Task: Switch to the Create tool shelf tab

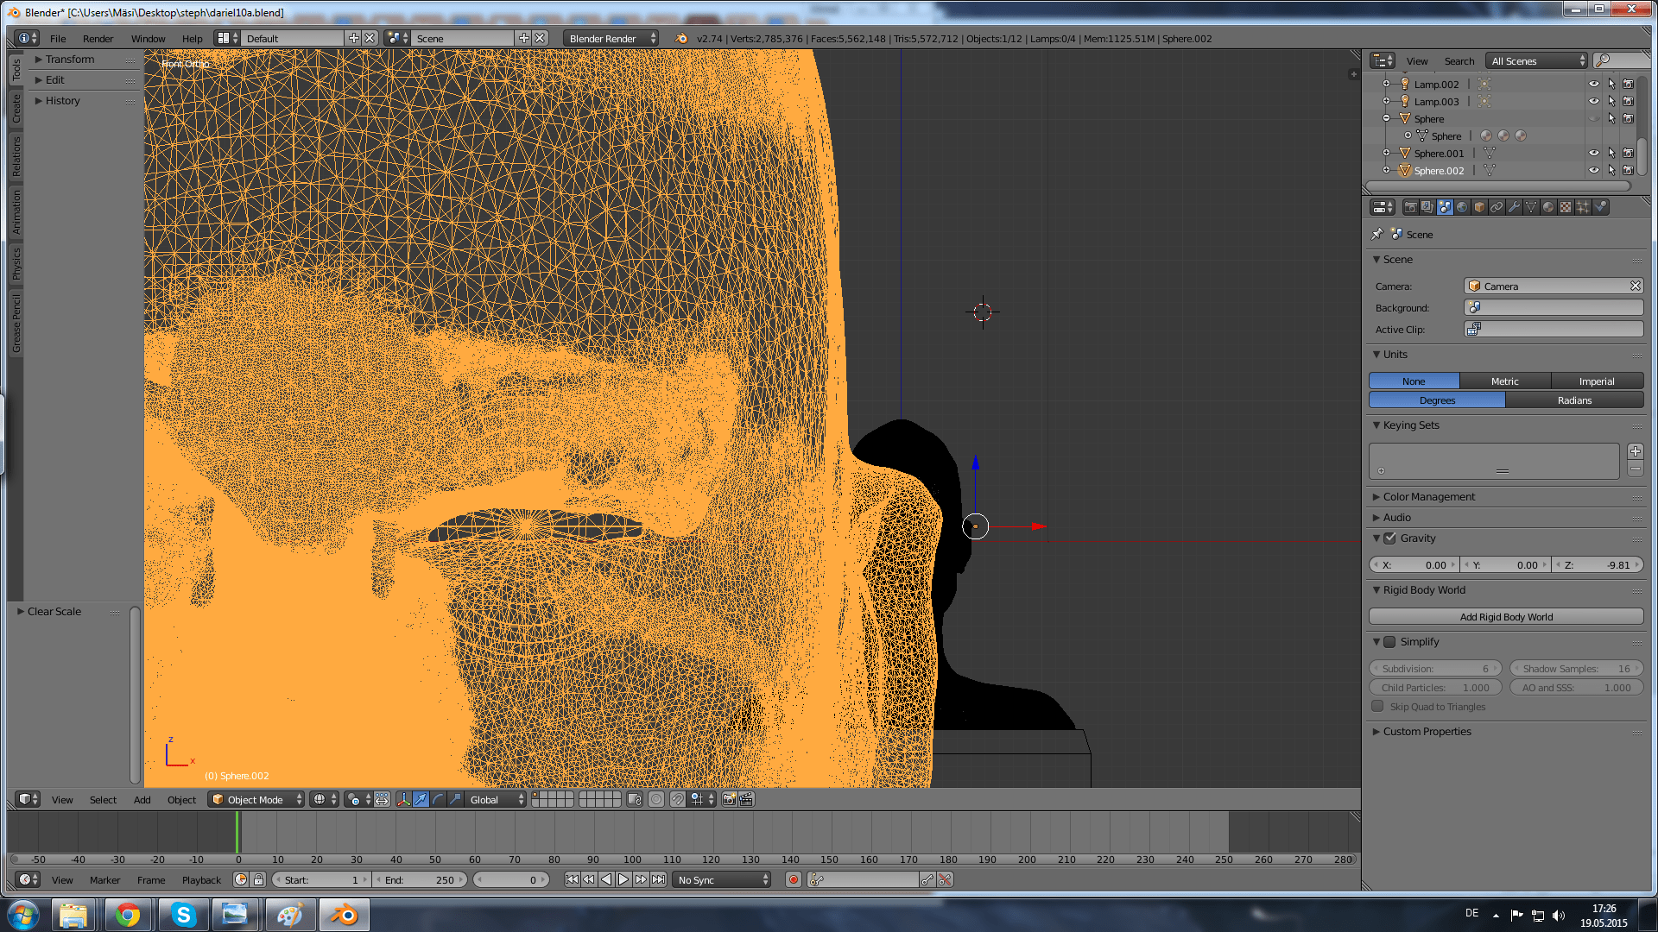Action: tap(16, 109)
